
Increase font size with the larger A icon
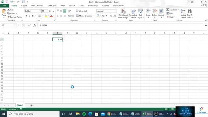(50, 11)
